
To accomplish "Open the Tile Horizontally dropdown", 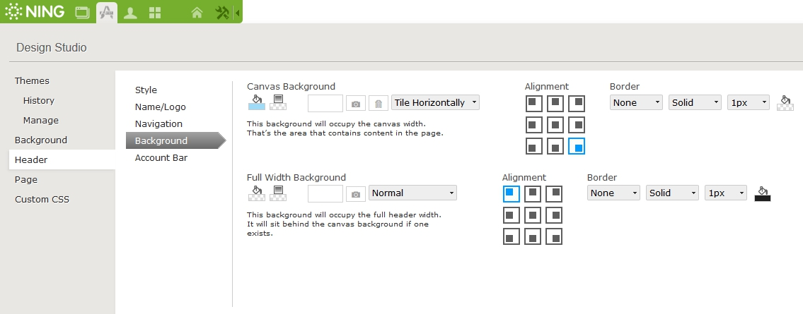I will coord(435,102).
